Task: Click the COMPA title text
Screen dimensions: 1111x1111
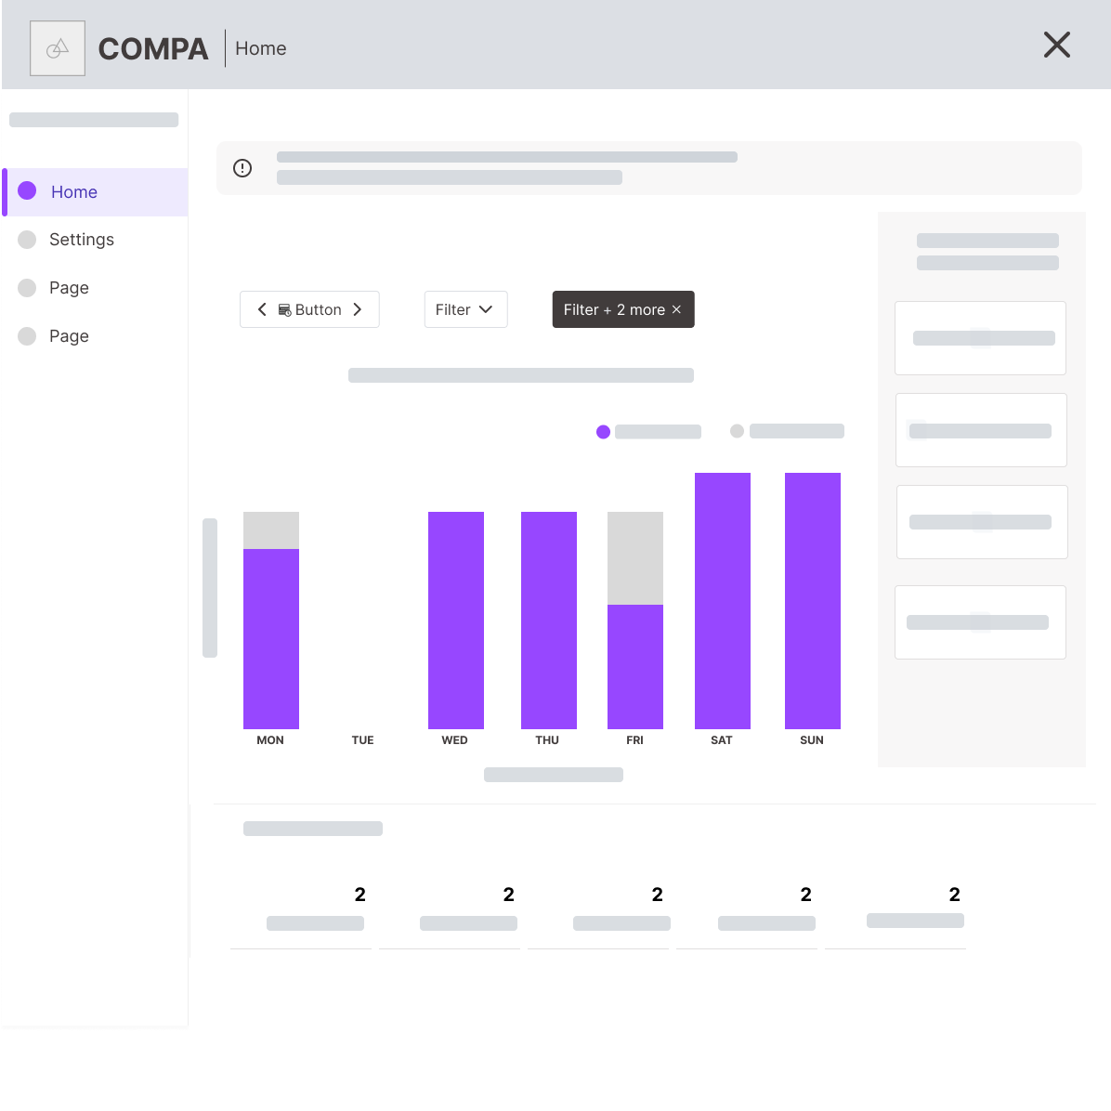Action: [x=153, y=49]
